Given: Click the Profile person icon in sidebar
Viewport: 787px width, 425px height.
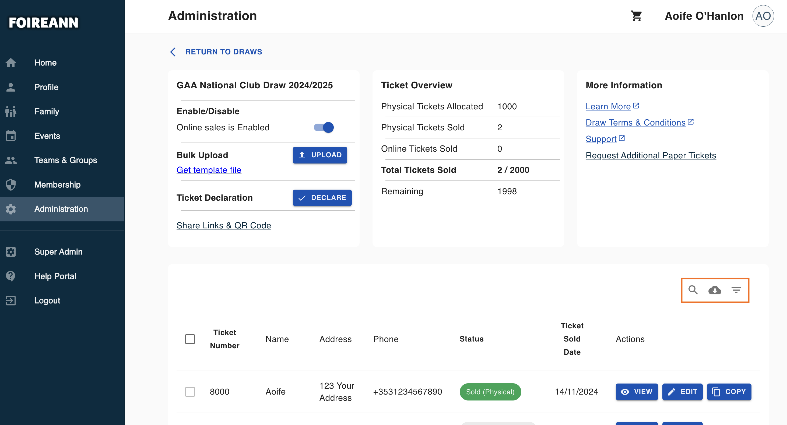Looking at the screenshot, I should [11, 87].
